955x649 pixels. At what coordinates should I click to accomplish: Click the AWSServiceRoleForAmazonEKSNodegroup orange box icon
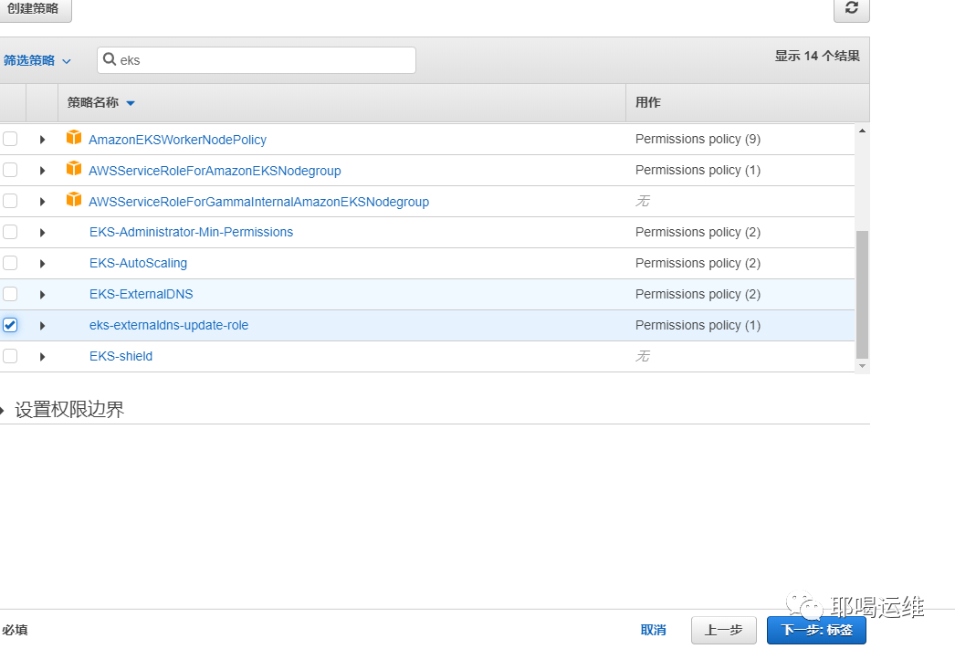pos(74,170)
